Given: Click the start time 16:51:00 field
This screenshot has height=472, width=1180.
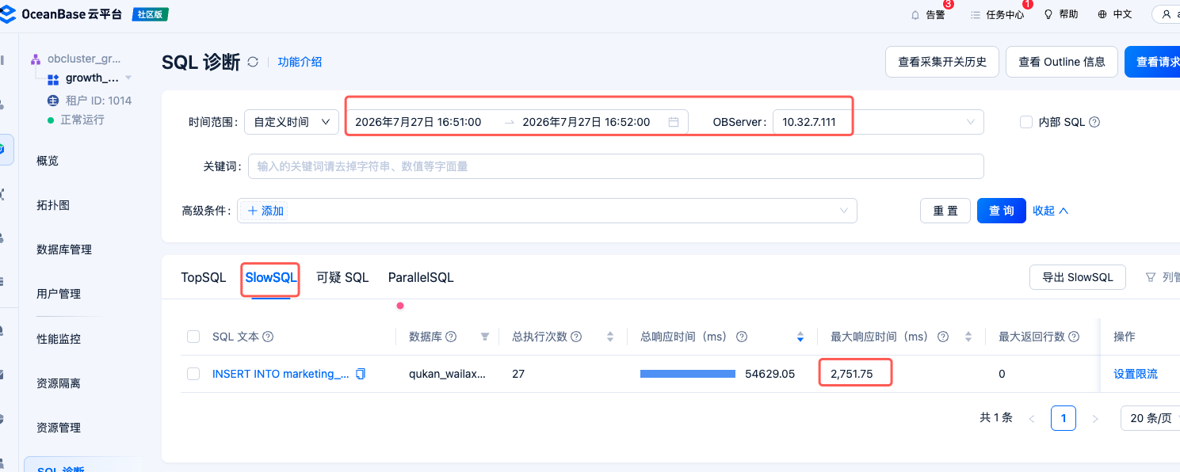Looking at the screenshot, I should pyautogui.click(x=418, y=122).
